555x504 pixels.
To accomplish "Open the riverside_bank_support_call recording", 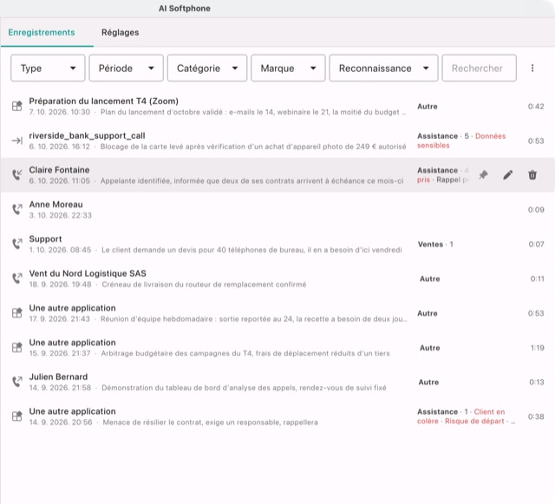I will (87, 135).
